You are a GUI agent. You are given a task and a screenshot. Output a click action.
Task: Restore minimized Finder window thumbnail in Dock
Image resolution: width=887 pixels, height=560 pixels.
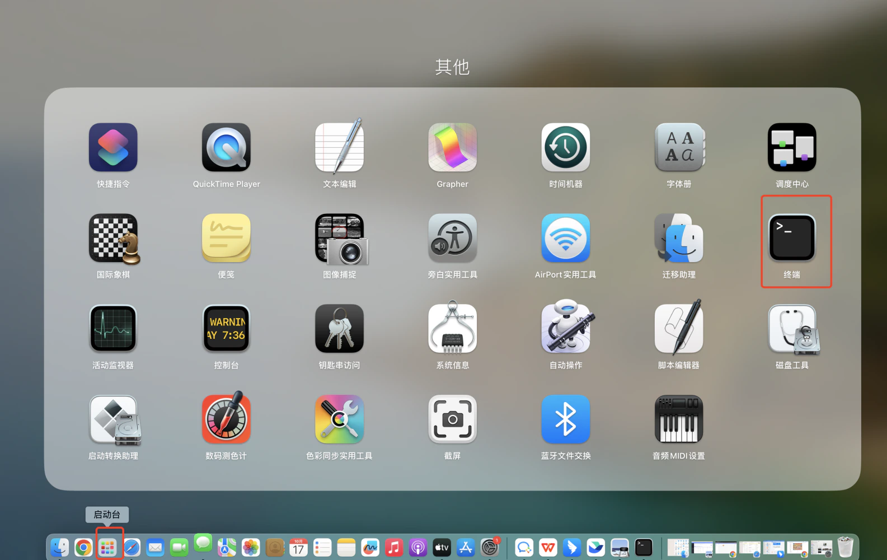click(x=678, y=548)
